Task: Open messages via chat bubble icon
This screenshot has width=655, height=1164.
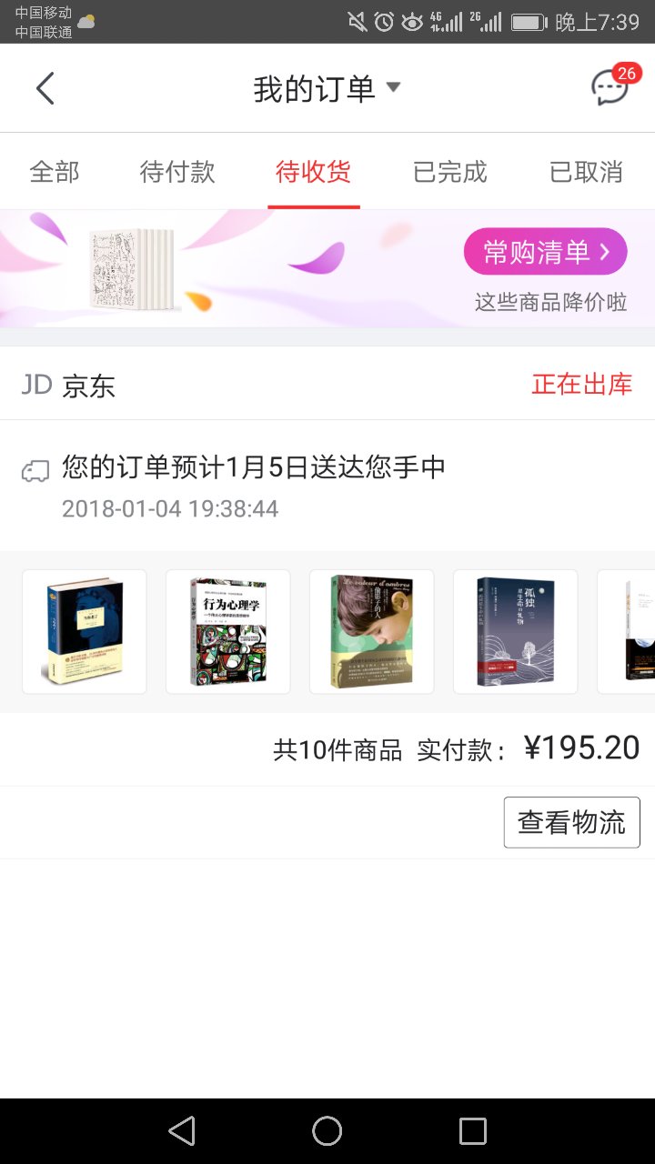Action: click(x=610, y=87)
